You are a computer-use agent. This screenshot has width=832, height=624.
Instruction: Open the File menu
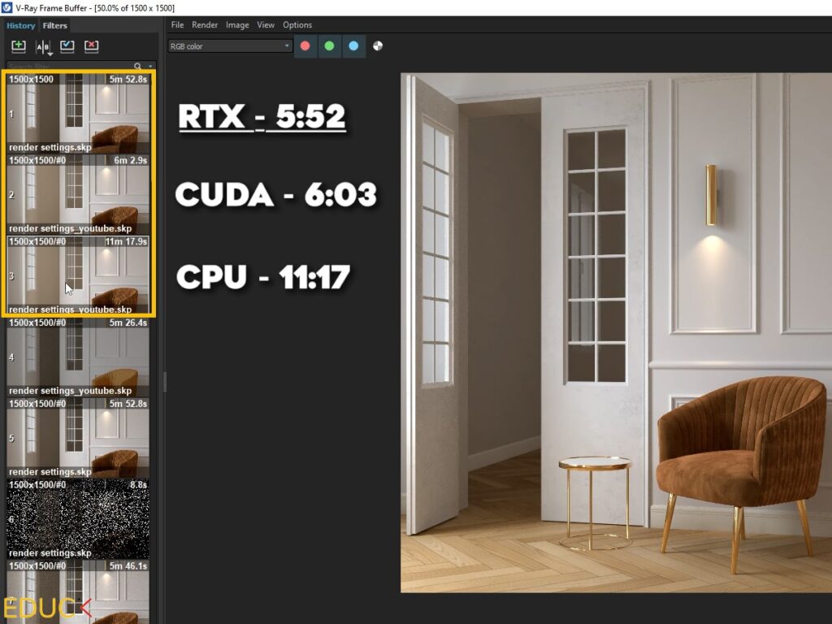(177, 25)
